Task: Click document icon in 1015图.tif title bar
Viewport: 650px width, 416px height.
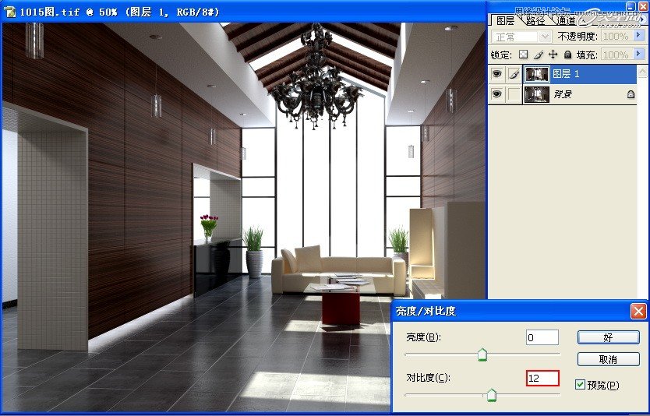Action: click(x=10, y=12)
